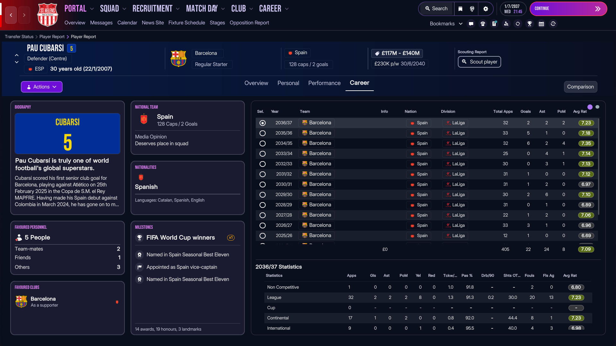Open the Recruitment menu dropdown
Screen dimensions: 616x346
pyautogui.click(x=156, y=9)
